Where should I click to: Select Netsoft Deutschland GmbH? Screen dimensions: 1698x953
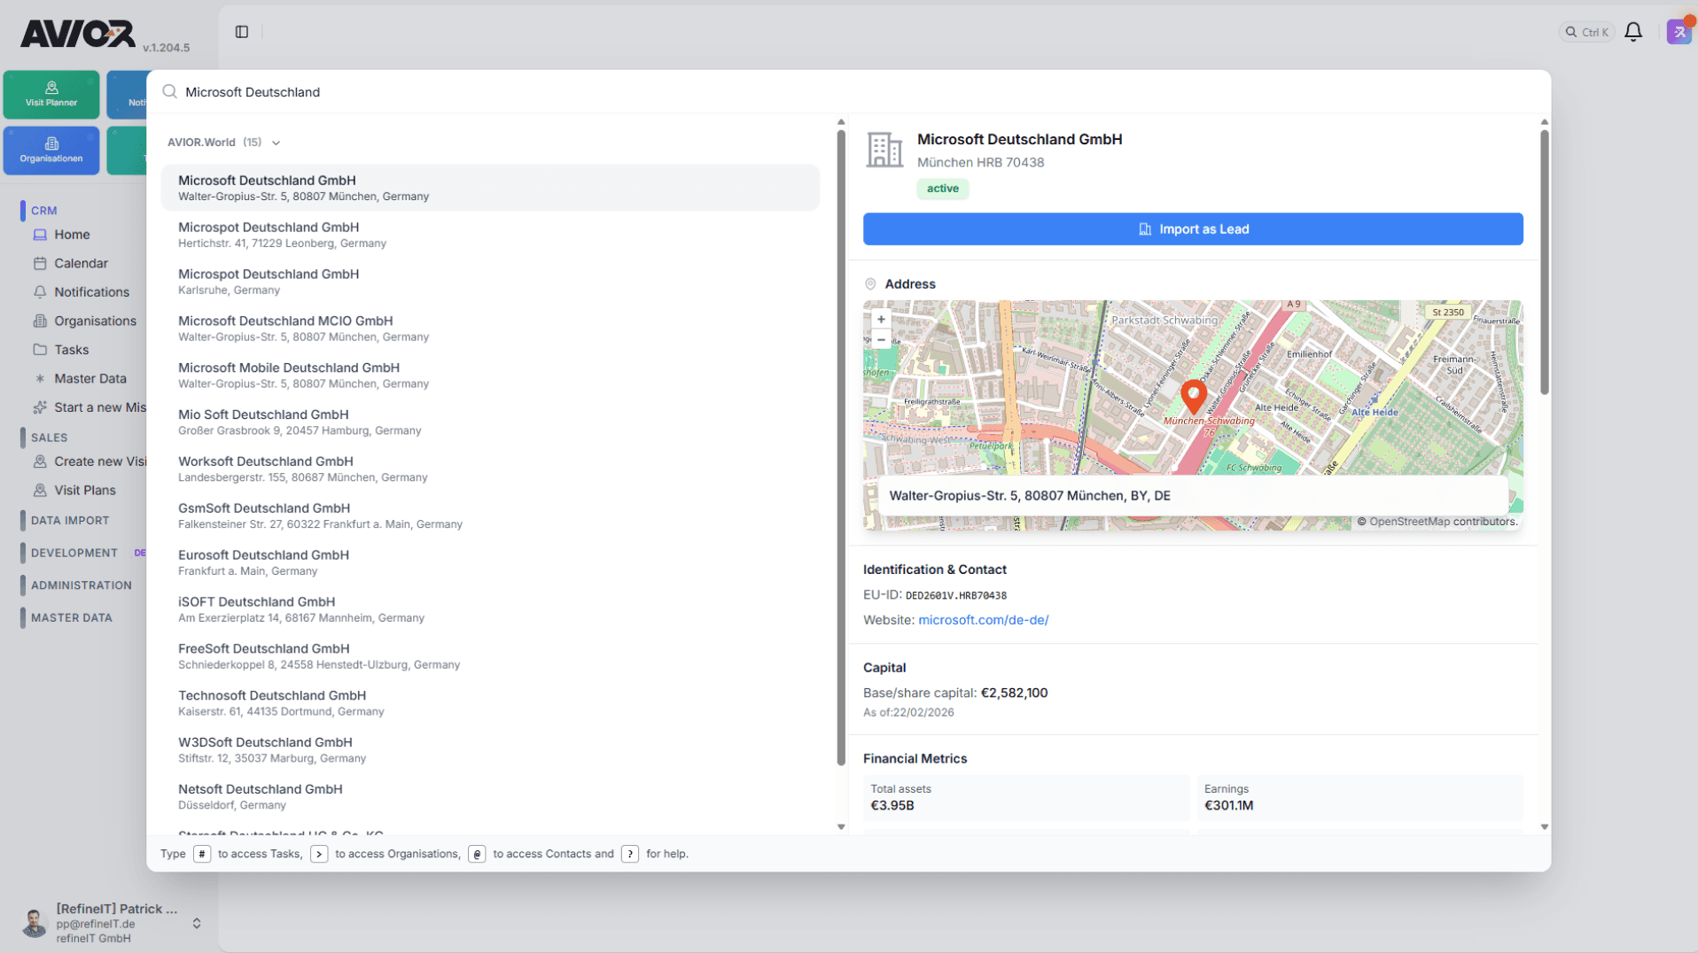(490, 798)
